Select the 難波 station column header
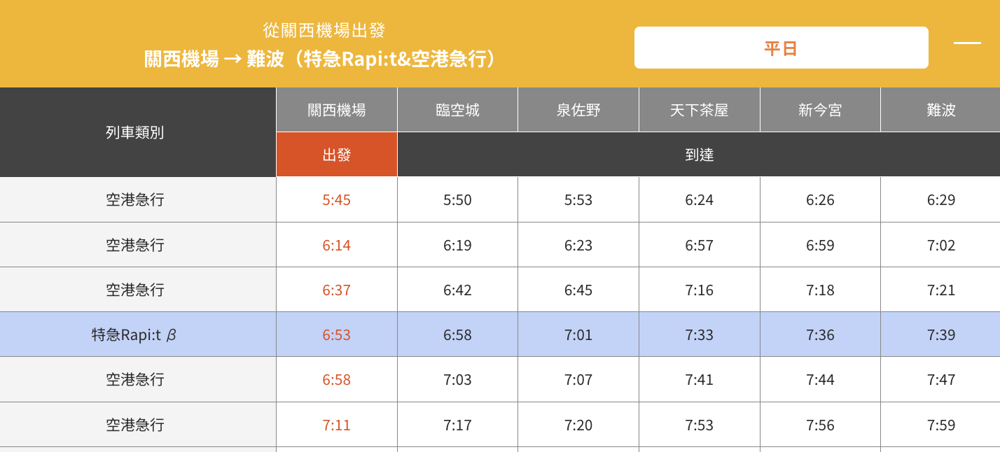1000x452 pixels. pos(940,109)
